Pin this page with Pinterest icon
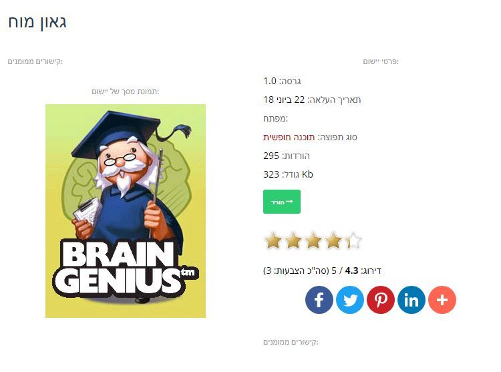 pyautogui.click(x=381, y=299)
